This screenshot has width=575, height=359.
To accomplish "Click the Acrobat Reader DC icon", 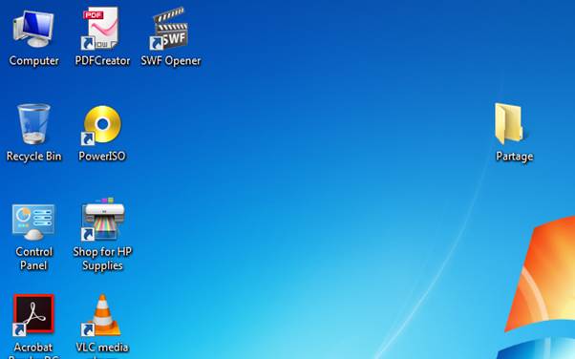I will tap(33, 315).
